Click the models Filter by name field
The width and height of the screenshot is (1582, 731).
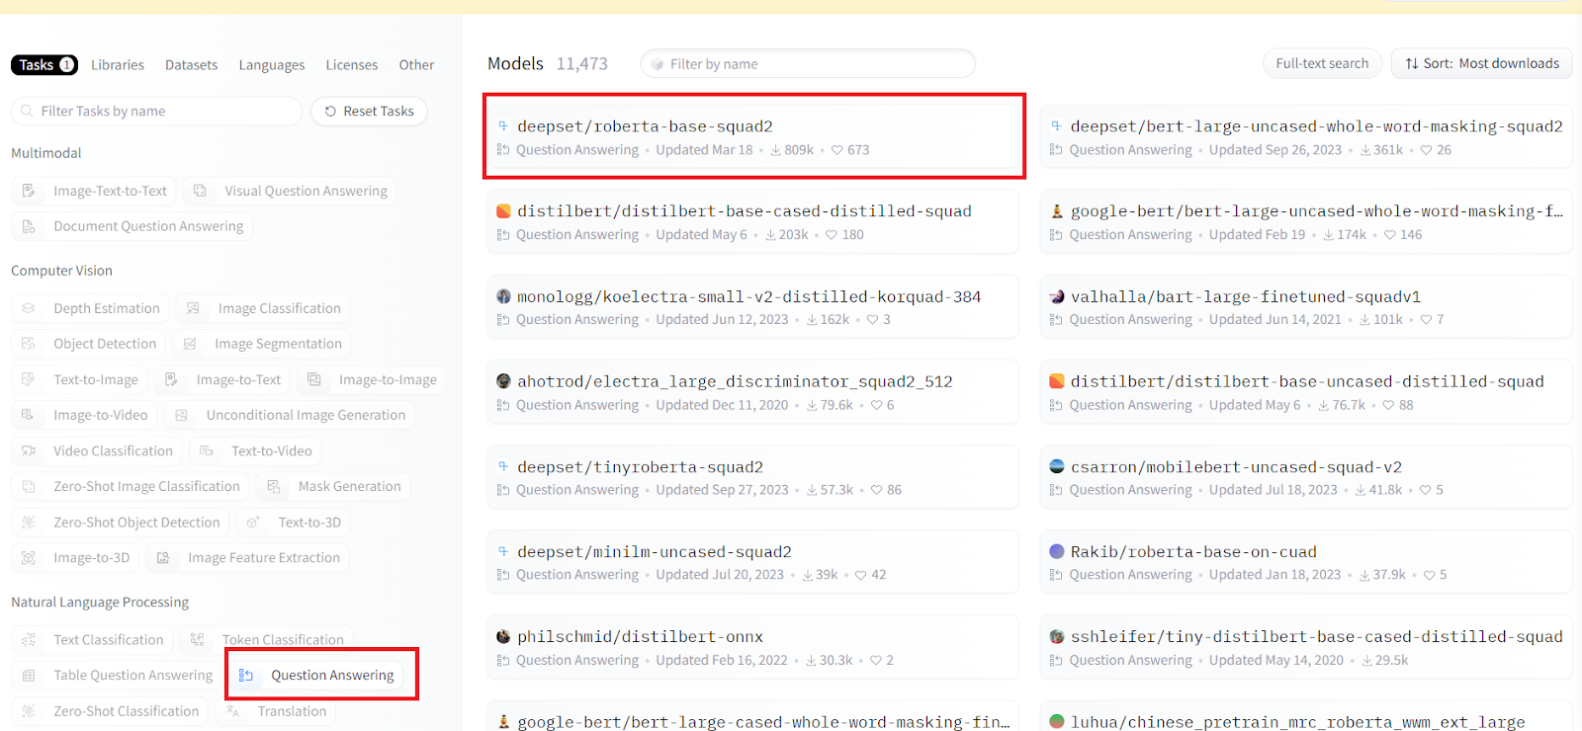click(x=808, y=63)
